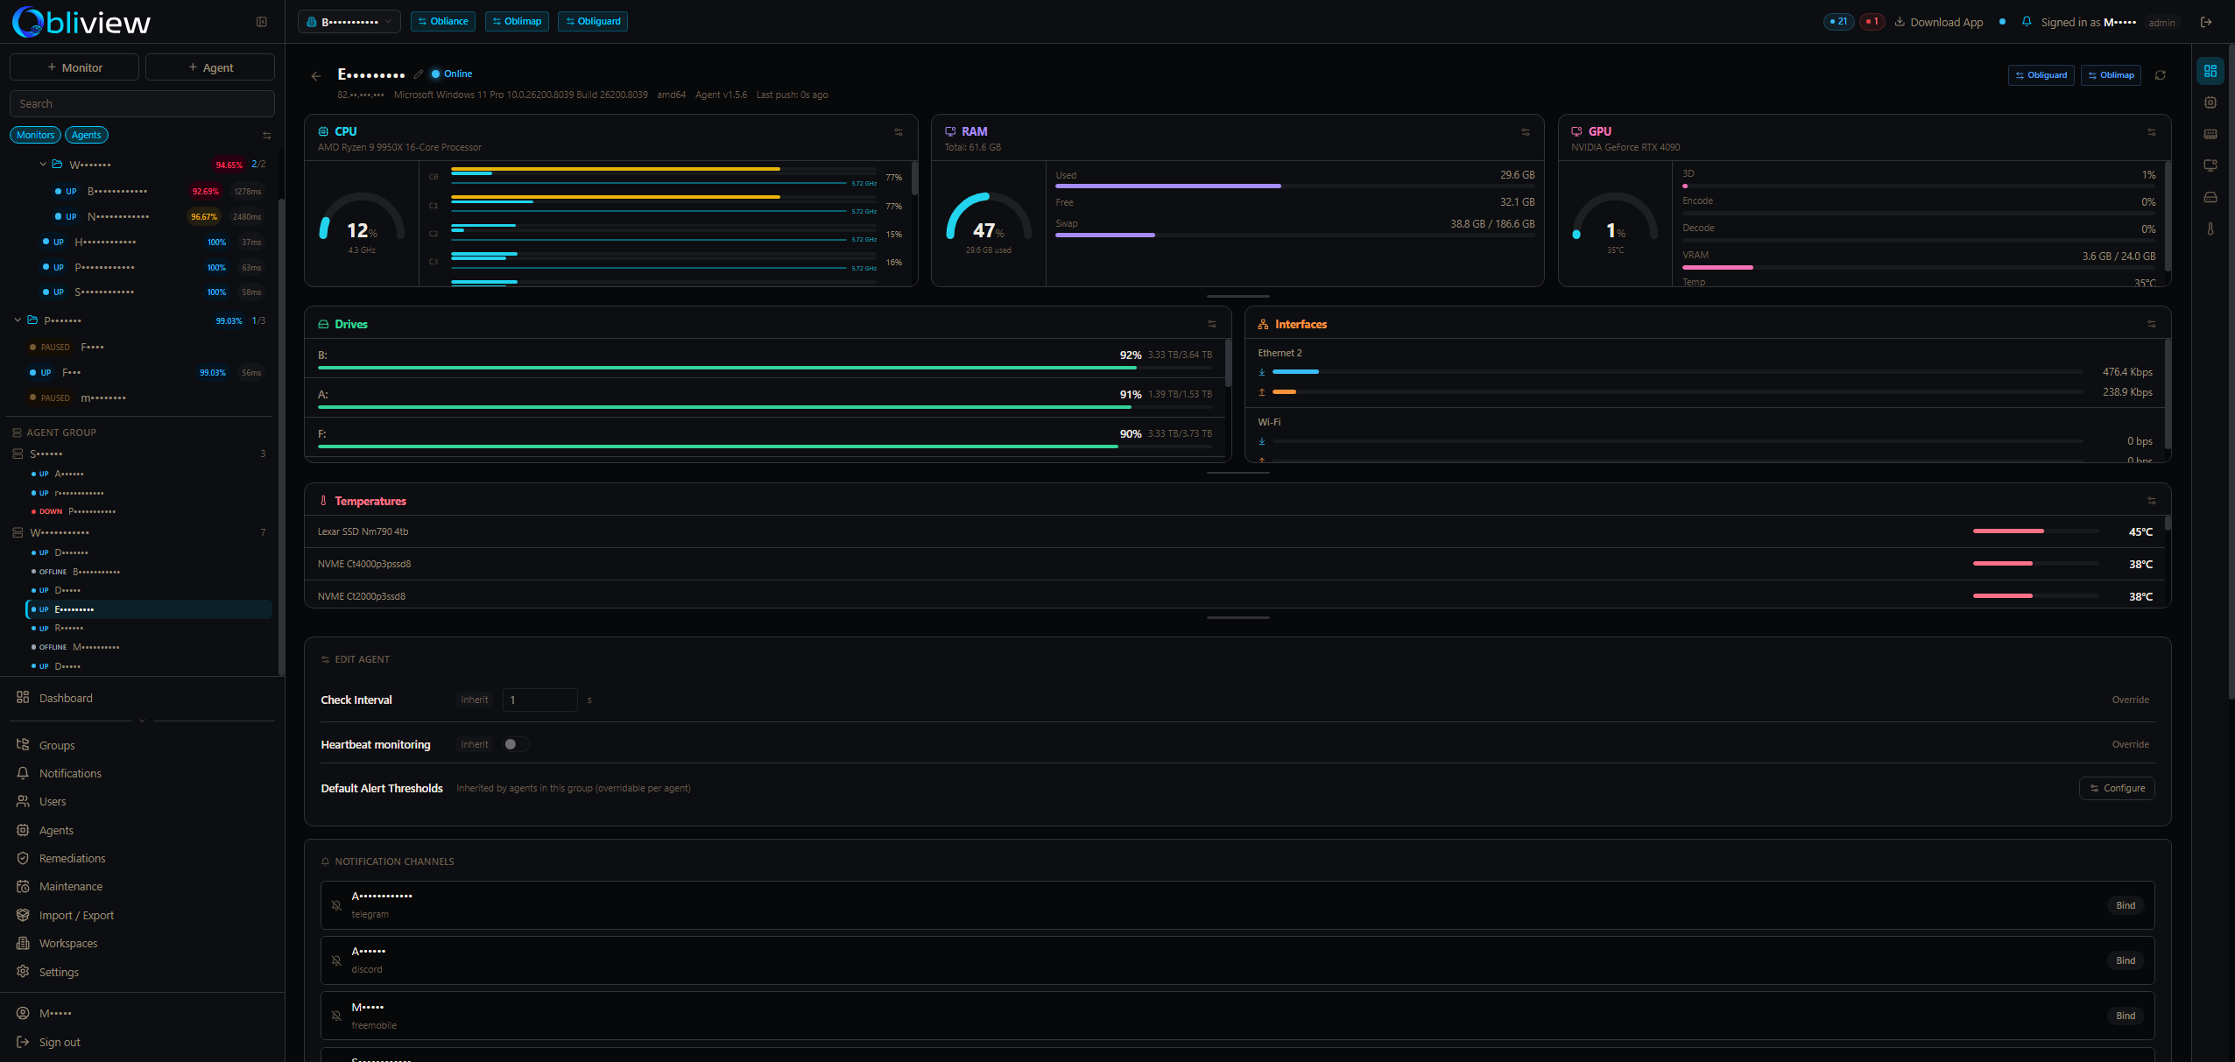Click Inherit on the Check Interval setting
Image resolution: width=2235 pixels, height=1062 pixels.
pos(474,700)
